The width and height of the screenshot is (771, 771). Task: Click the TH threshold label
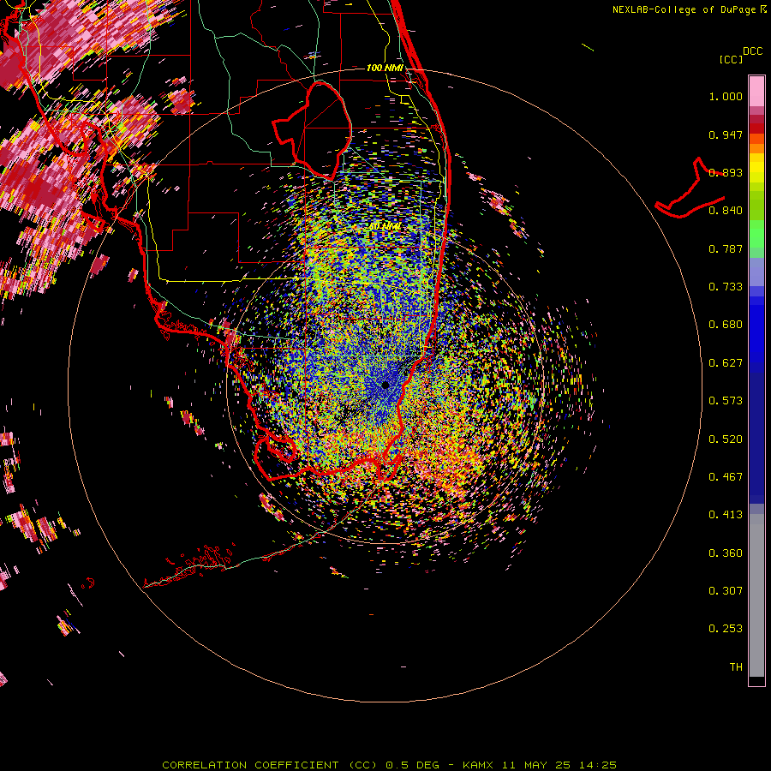pos(736,667)
